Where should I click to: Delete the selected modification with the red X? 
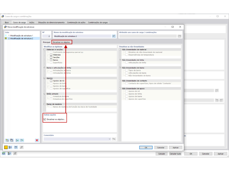pyautogui.click(x=37, y=140)
